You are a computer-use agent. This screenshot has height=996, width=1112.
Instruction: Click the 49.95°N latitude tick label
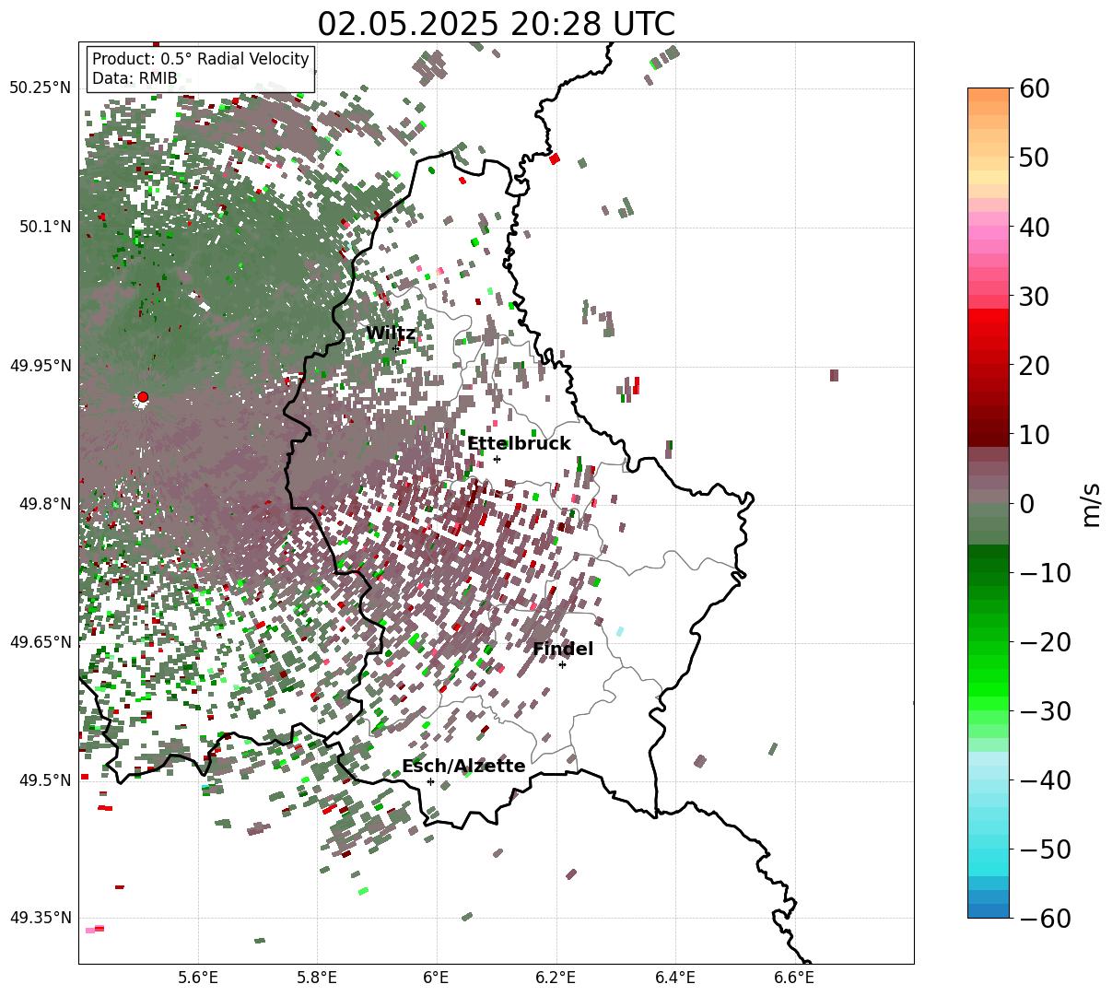tap(40, 366)
